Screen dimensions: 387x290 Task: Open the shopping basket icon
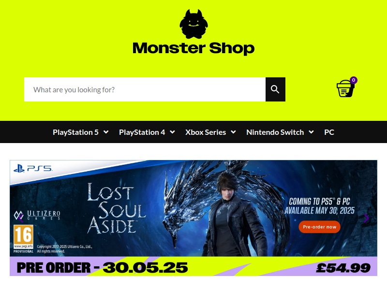click(345, 89)
